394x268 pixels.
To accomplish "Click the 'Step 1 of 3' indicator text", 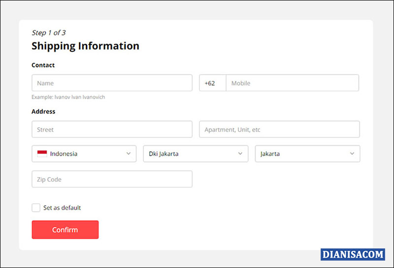I will click(49, 33).
